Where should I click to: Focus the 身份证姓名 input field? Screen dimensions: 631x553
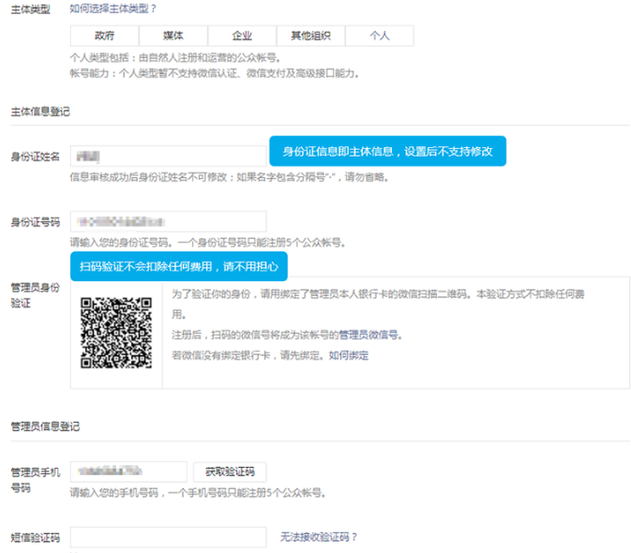pos(169,156)
